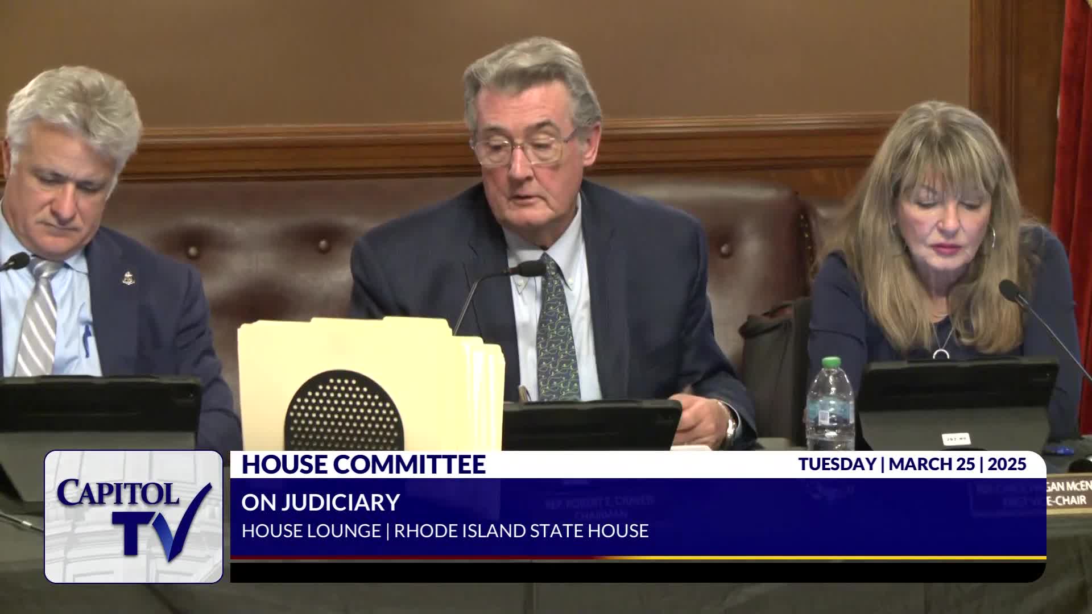Screen dimensions: 1092x614
Task: Click the left man's lapel pin
Action: pos(129,279)
